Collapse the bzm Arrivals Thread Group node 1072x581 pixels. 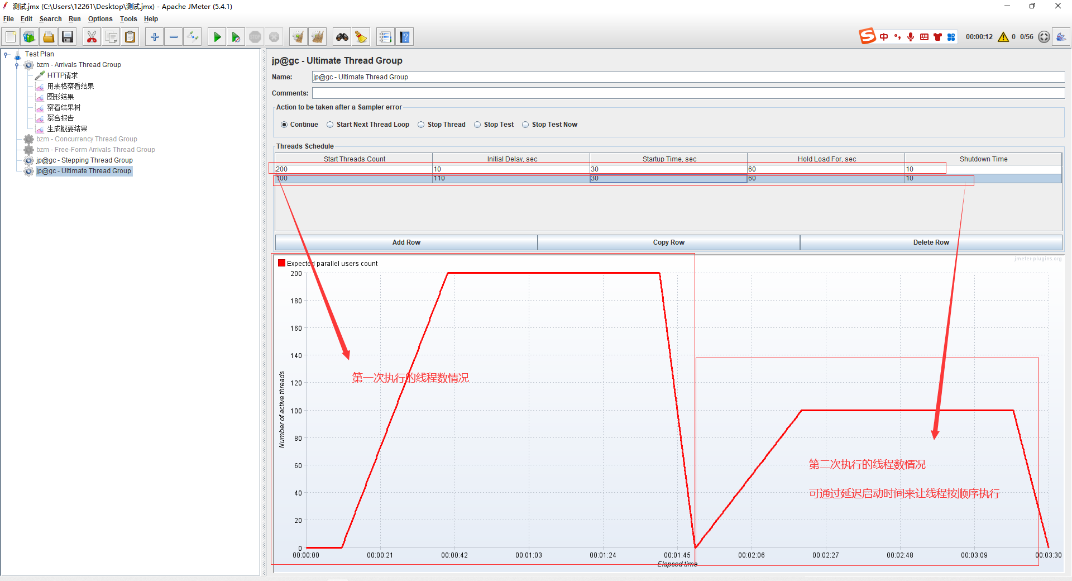17,65
